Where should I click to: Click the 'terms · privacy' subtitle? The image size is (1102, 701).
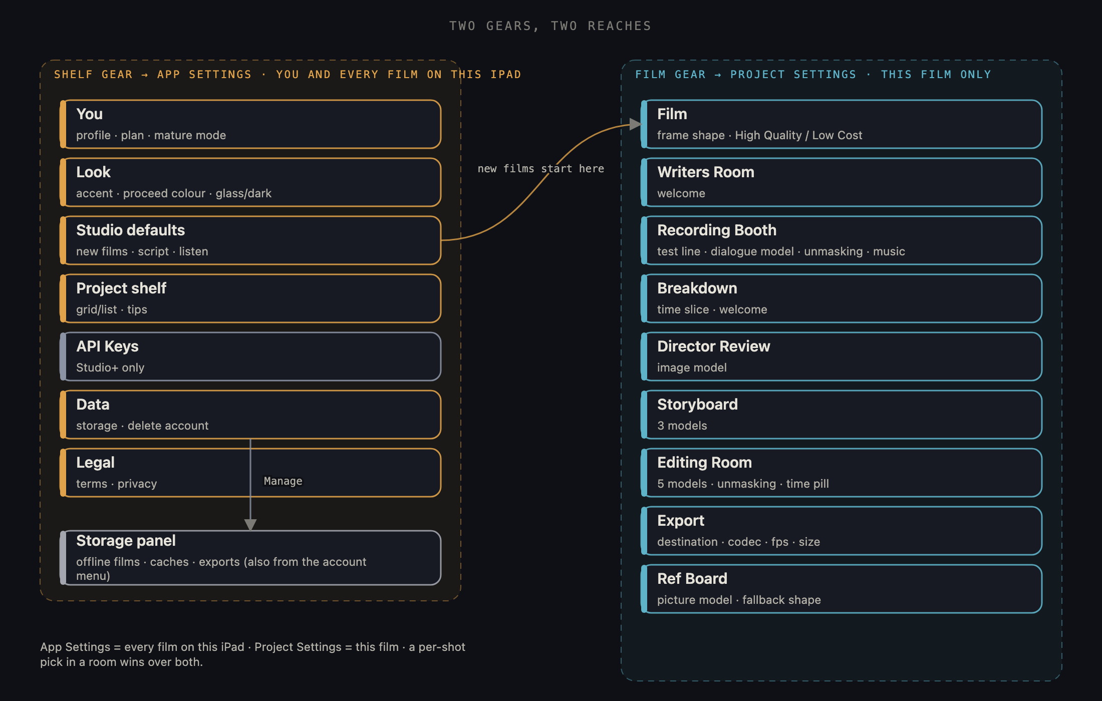tap(117, 484)
